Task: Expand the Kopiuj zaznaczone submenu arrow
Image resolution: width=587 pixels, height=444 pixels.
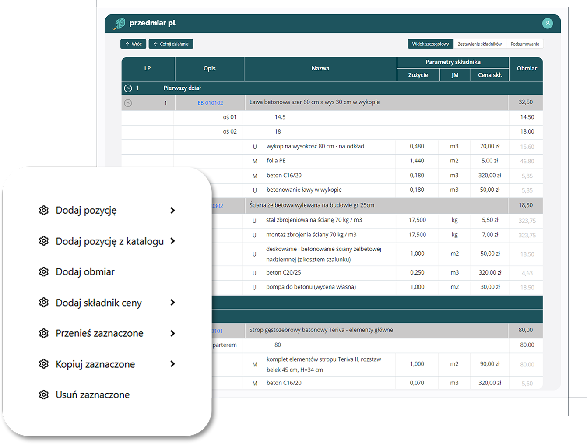Action: pyautogui.click(x=172, y=364)
